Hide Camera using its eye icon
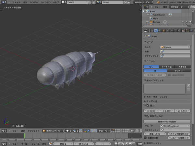The width and height of the screenshot is (195, 146). coord(183,22)
